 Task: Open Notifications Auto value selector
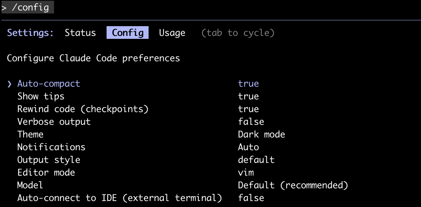point(248,147)
